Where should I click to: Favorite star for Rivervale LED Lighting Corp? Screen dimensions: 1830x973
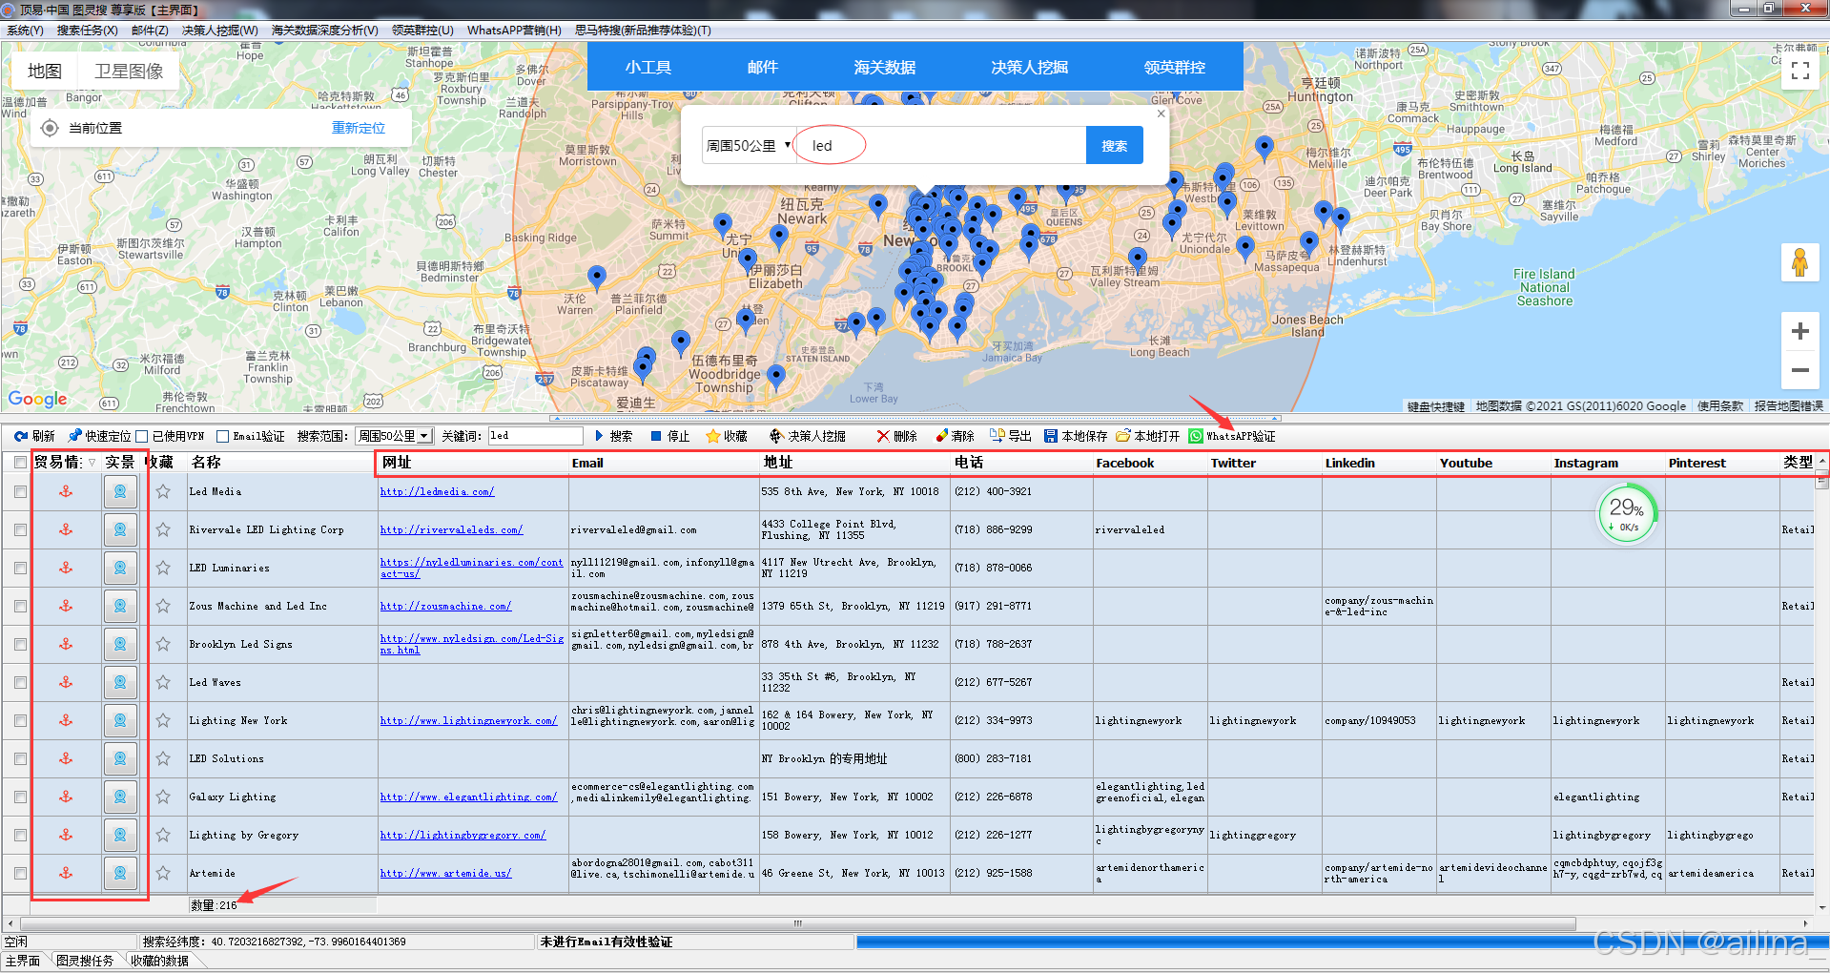[x=163, y=529]
